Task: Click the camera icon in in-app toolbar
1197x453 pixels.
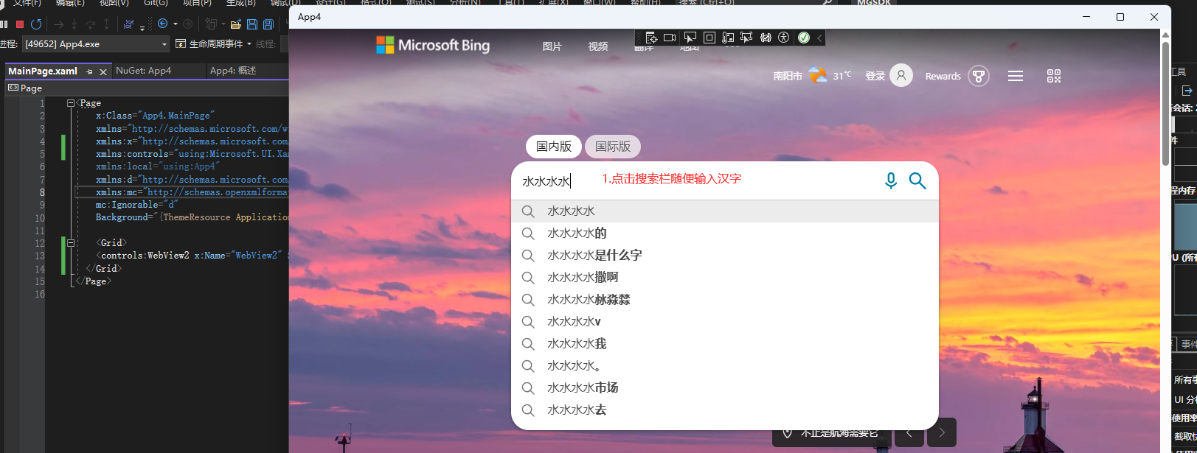Action: click(670, 38)
